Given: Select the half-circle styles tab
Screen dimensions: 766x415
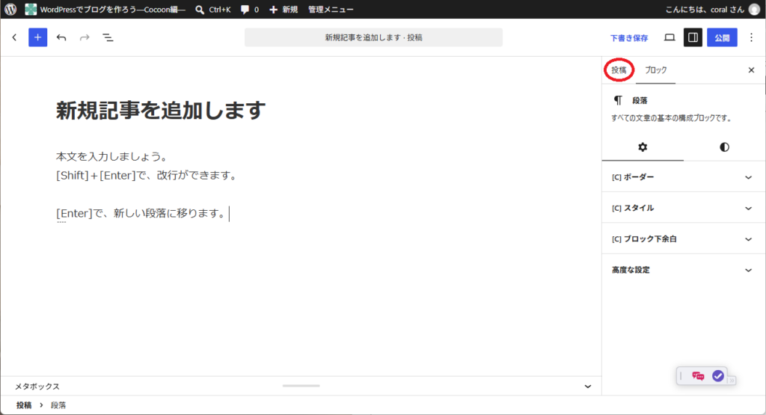Looking at the screenshot, I should coord(724,147).
